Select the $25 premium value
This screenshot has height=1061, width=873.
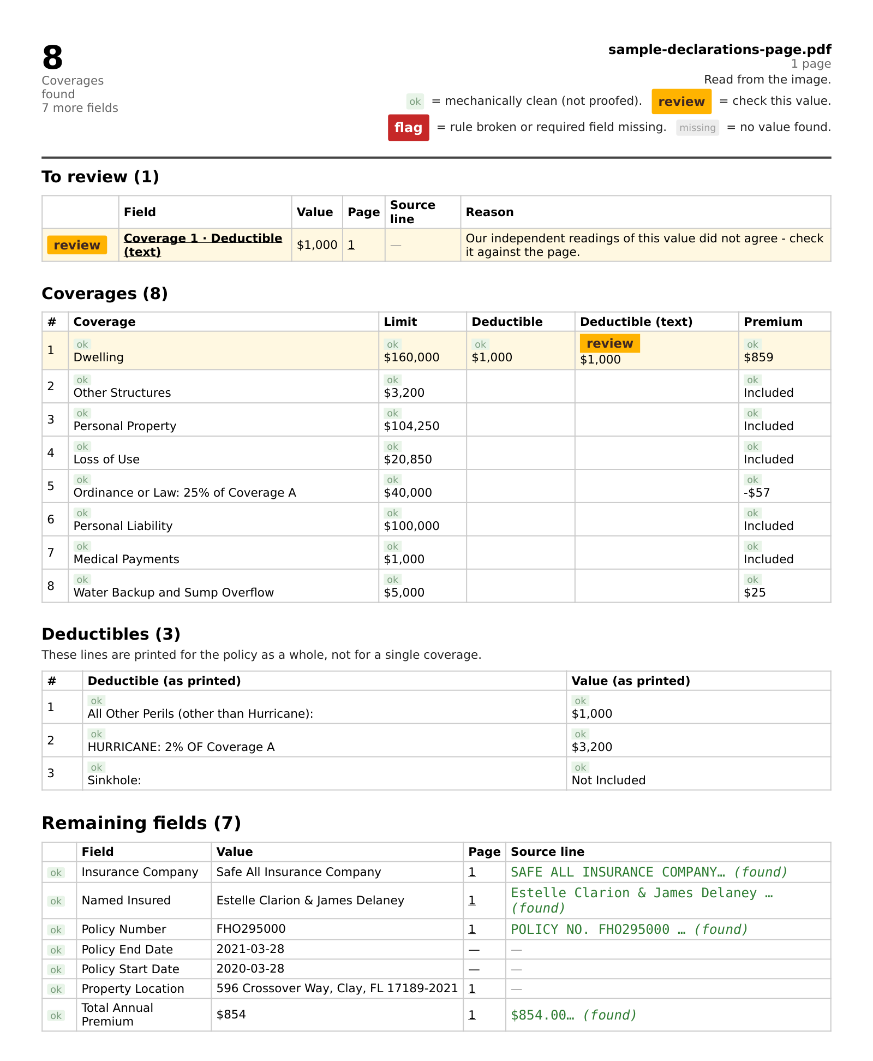(x=755, y=593)
